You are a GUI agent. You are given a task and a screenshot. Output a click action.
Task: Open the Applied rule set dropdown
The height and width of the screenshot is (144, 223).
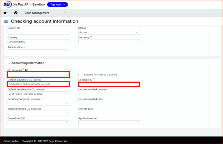tap(109, 123)
